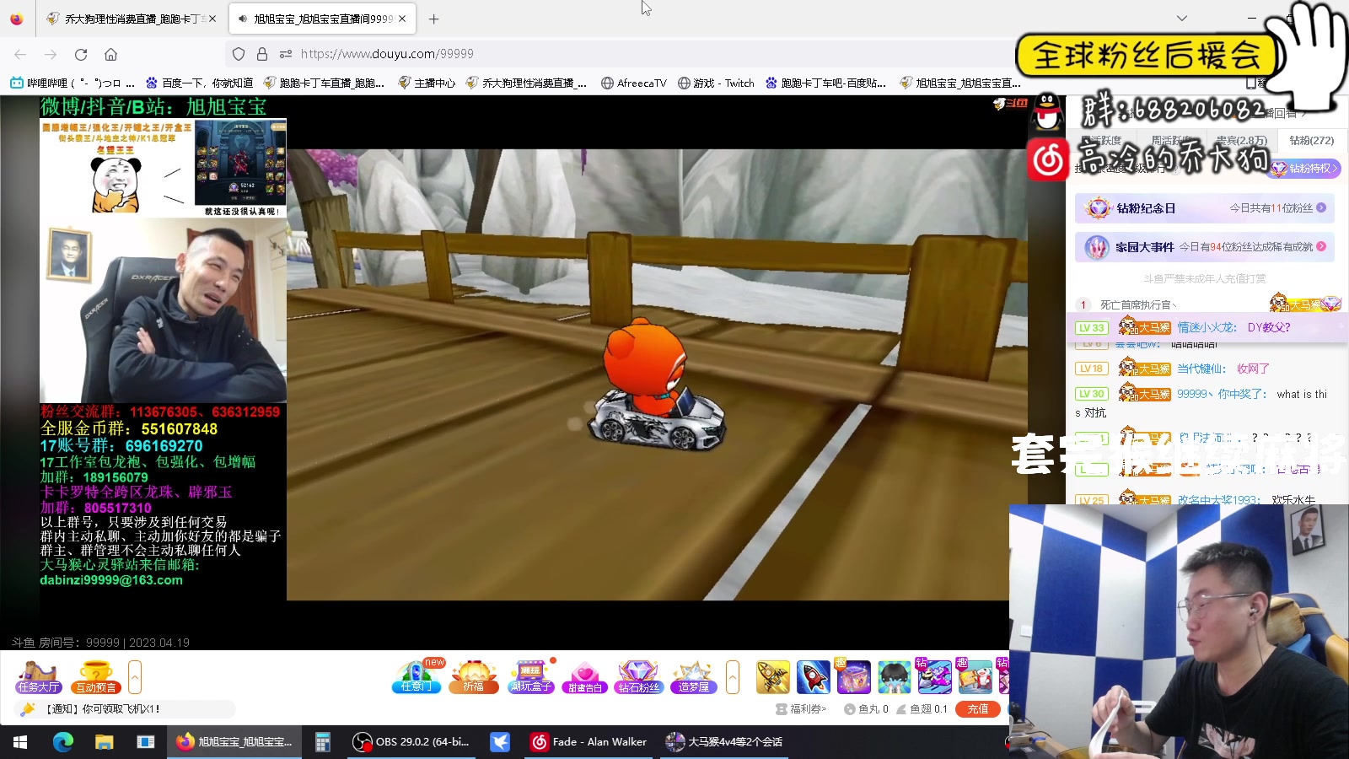Viewport: 1349px width, 759px height.
Task: Go to the browser home page
Action: pyautogui.click(x=110, y=54)
